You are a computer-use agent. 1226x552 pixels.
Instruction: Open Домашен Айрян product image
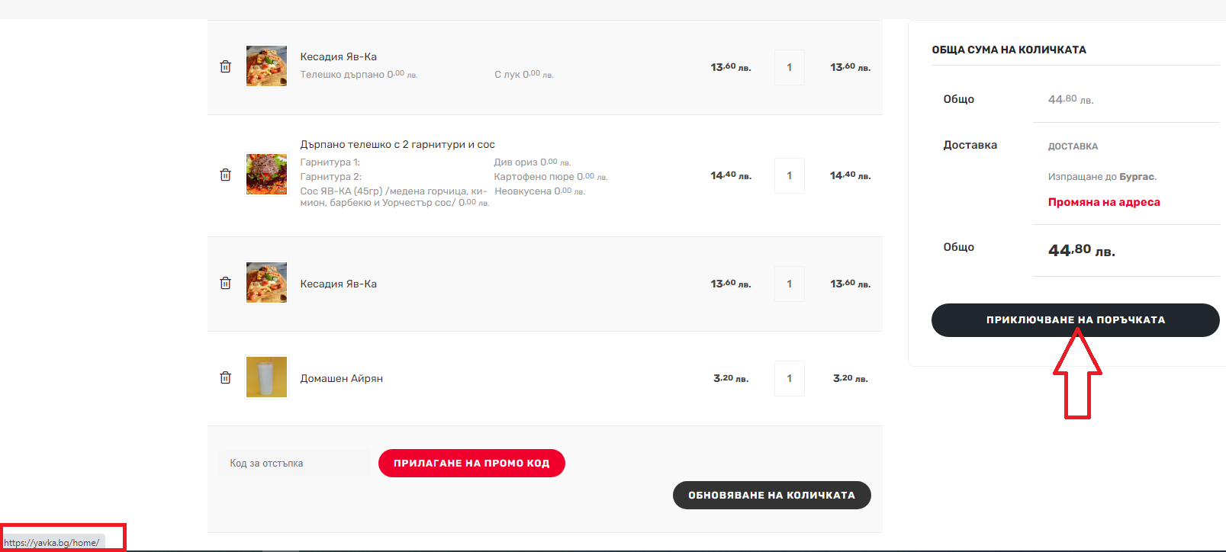tap(266, 377)
